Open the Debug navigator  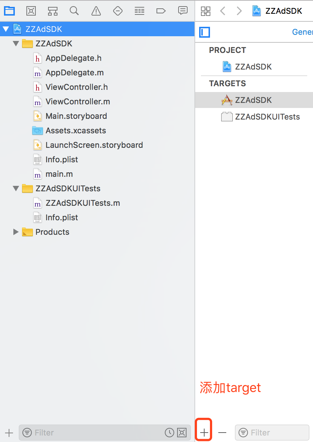click(x=140, y=11)
